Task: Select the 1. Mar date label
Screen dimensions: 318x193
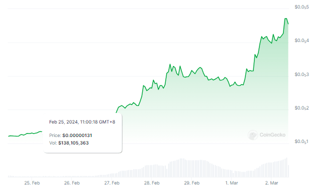Action: pyautogui.click(x=231, y=183)
